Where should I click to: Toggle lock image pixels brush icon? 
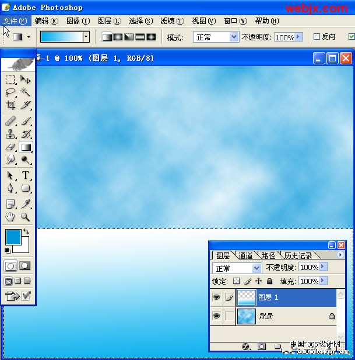click(x=248, y=281)
